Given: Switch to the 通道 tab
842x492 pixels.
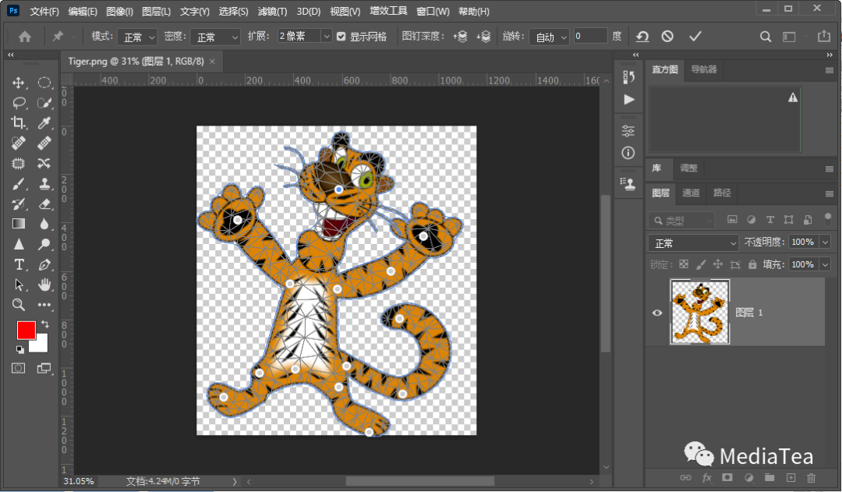Looking at the screenshot, I should 691,193.
